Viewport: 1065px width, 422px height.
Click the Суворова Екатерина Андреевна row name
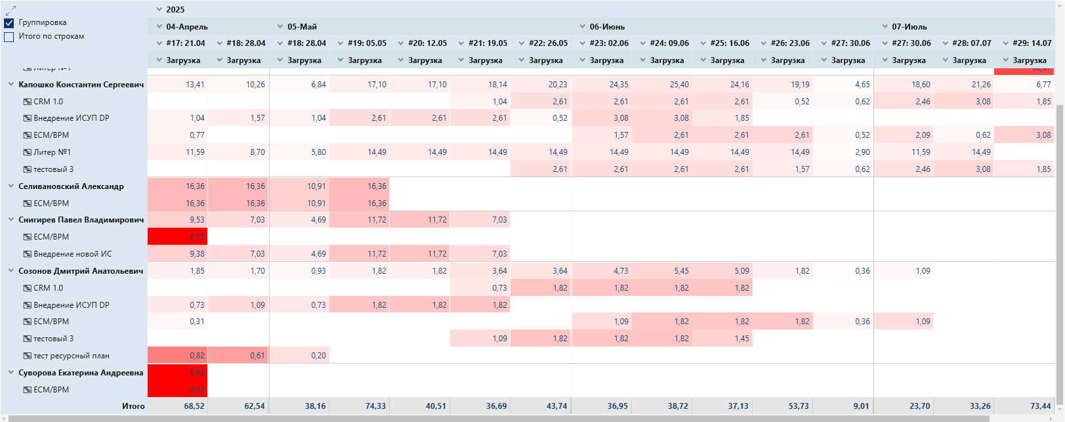(80, 373)
